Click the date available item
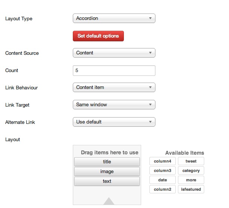The height and width of the screenshot is (208, 229). point(163,180)
